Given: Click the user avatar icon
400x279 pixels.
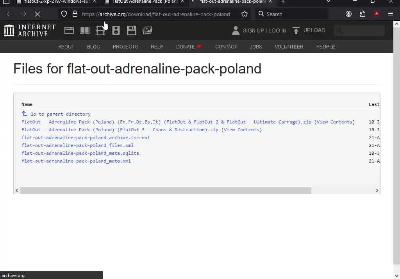Looking at the screenshot, I should click(x=236, y=30).
